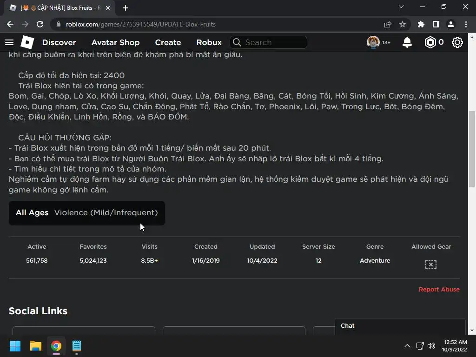Click the Active count 561,758
476x357 pixels.
37,260
